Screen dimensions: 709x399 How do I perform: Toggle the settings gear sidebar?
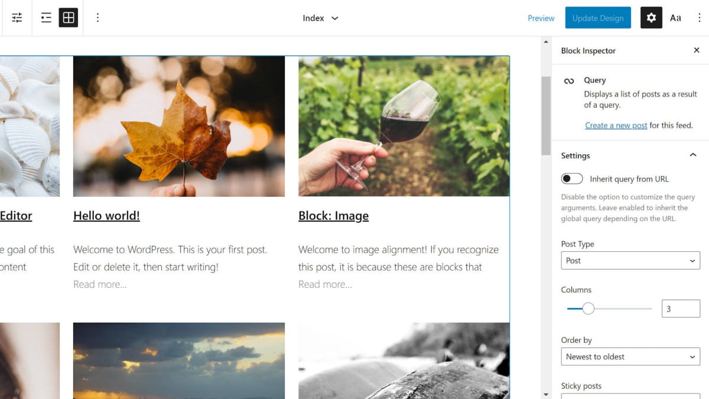[x=651, y=18]
